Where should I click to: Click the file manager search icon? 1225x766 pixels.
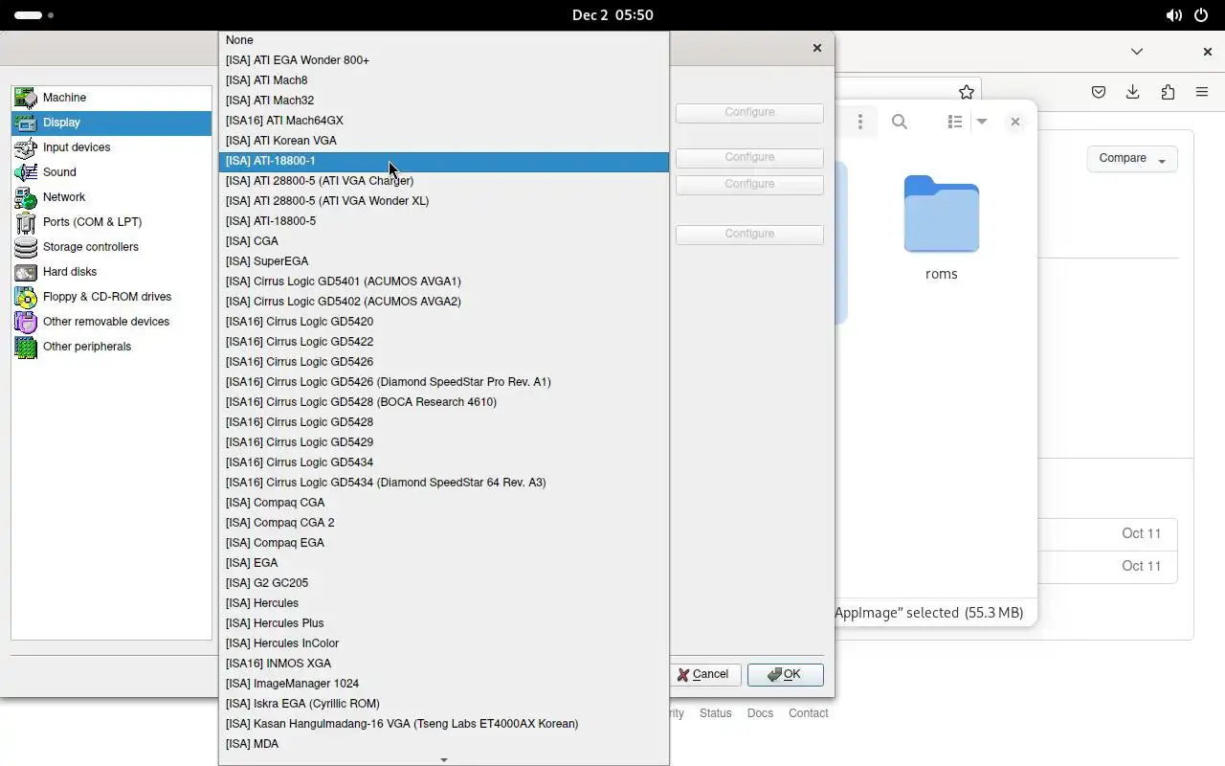coord(900,122)
